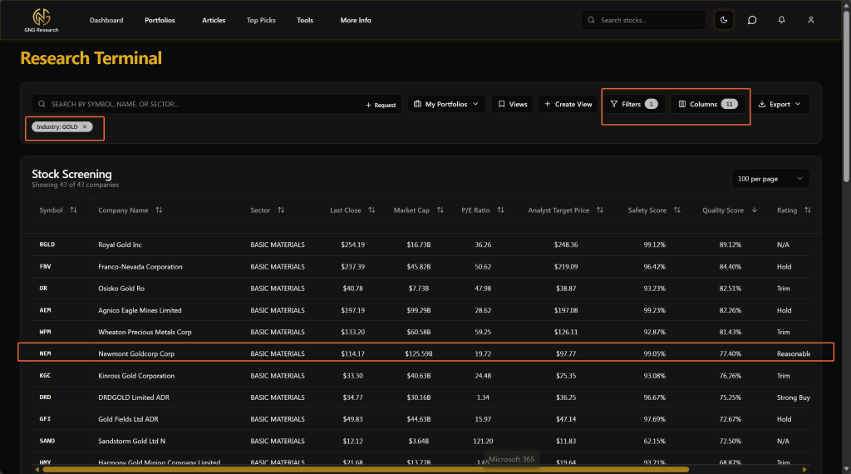Screen dimensions: 851x474
Task: Click the Create View button
Action: tap(568, 104)
